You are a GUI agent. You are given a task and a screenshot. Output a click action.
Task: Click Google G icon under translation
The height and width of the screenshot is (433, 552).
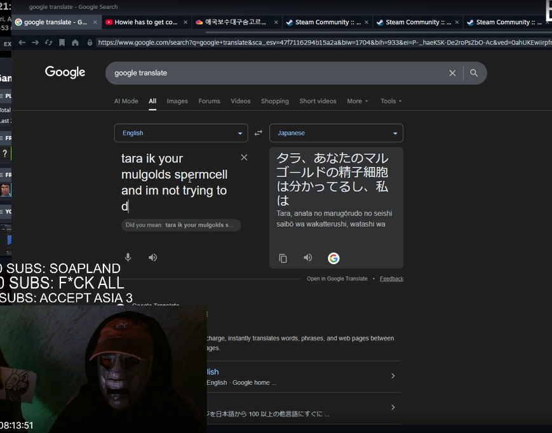click(333, 258)
